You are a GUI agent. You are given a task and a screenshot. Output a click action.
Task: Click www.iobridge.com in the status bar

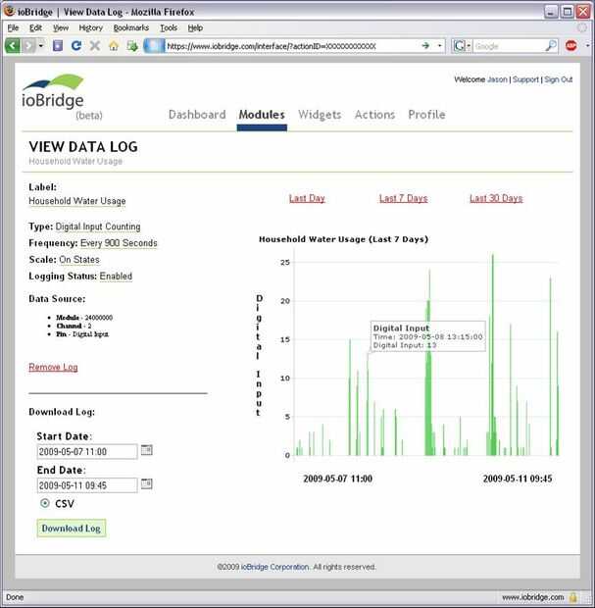click(x=533, y=597)
